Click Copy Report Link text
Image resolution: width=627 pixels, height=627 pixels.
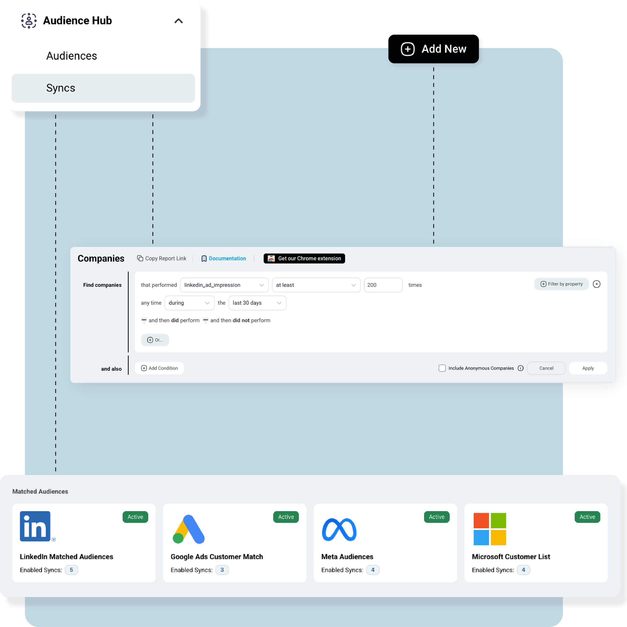click(x=166, y=258)
